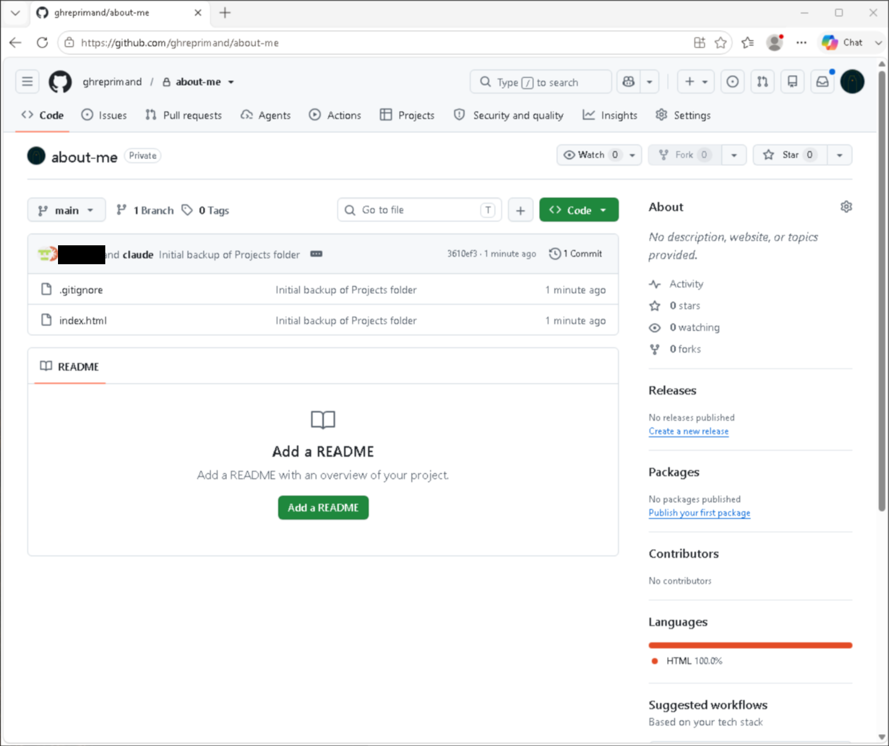889x746 pixels.
Task: Follow Publish your first package link
Action: pos(699,513)
